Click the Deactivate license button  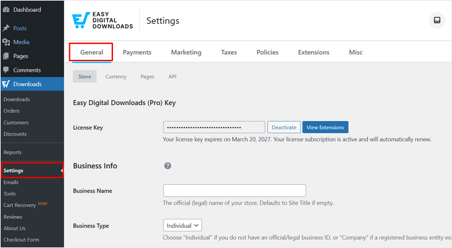click(284, 127)
